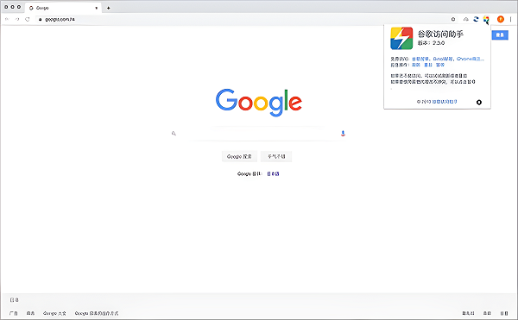Click the I'm Feeling Lucky button
518x320 pixels.
click(276, 156)
